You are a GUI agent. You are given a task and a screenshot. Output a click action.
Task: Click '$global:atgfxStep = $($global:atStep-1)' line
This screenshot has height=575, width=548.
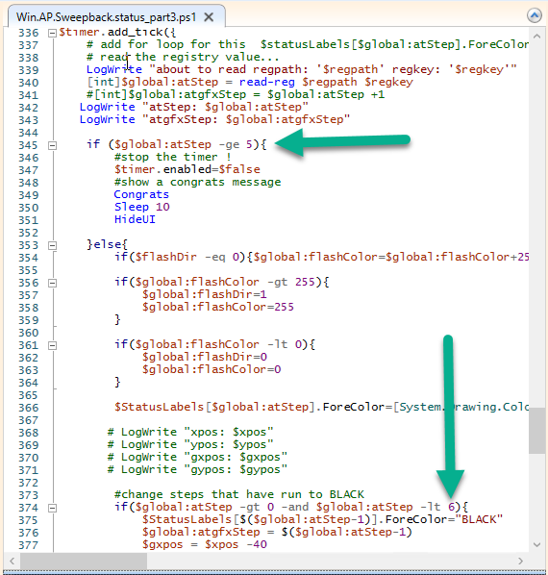(277, 532)
